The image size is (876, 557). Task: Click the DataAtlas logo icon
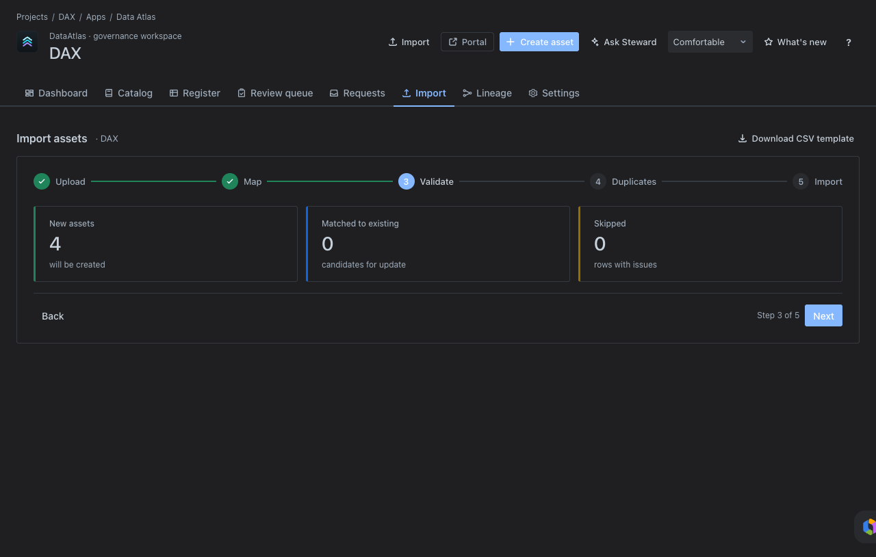pos(27,42)
